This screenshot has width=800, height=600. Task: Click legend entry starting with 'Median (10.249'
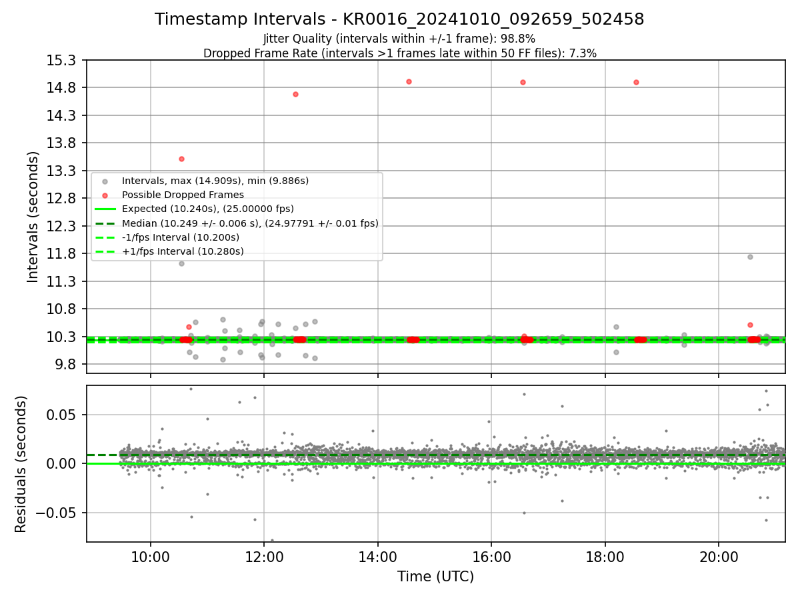250,223
